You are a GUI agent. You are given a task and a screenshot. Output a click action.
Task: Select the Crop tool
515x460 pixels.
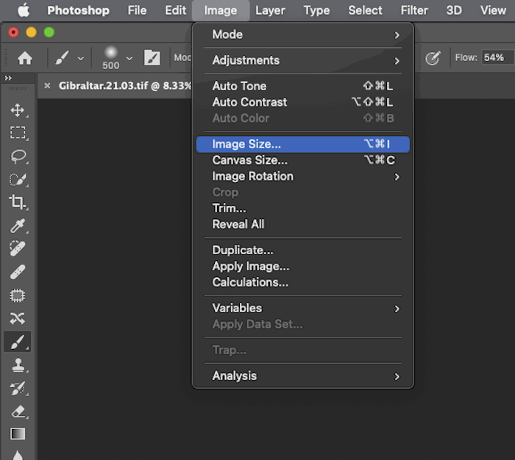pyautogui.click(x=18, y=202)
